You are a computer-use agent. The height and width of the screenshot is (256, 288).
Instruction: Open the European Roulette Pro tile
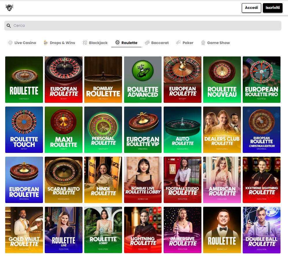click(261, 79)
